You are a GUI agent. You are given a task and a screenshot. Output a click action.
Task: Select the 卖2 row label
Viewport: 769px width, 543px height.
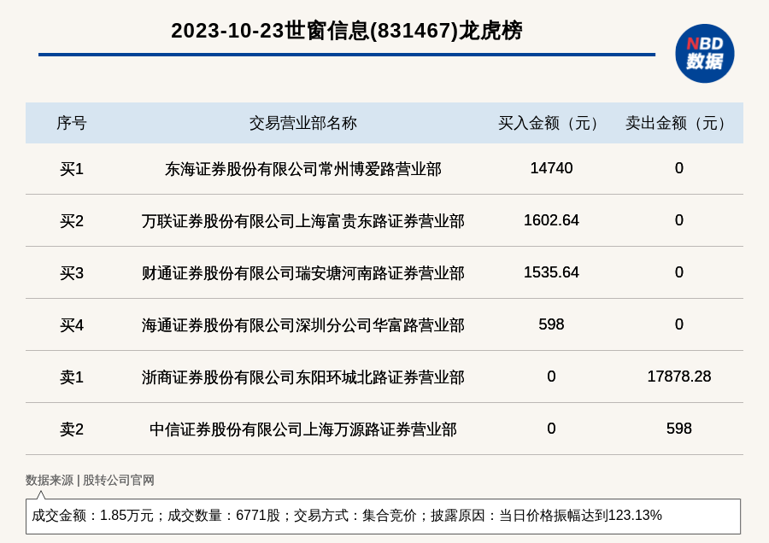click(72, 429)
